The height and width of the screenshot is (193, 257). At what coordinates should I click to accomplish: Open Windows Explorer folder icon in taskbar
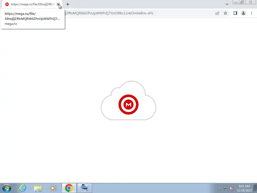pos(38,188)
